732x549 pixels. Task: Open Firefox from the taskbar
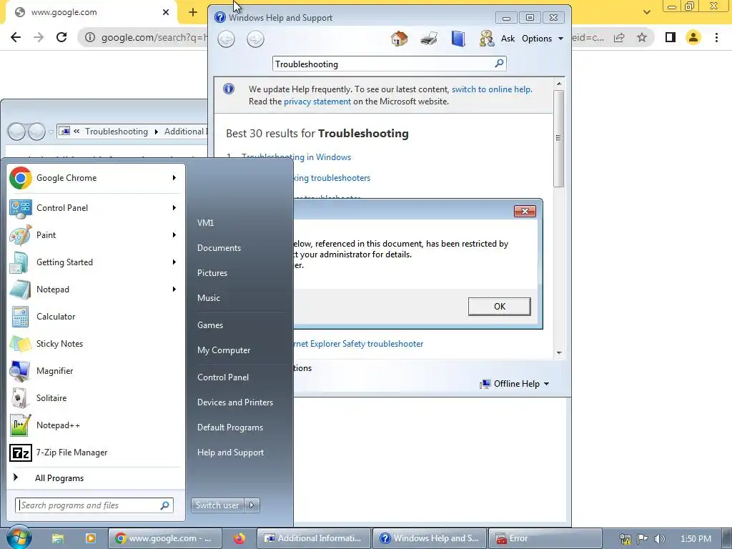239,538
